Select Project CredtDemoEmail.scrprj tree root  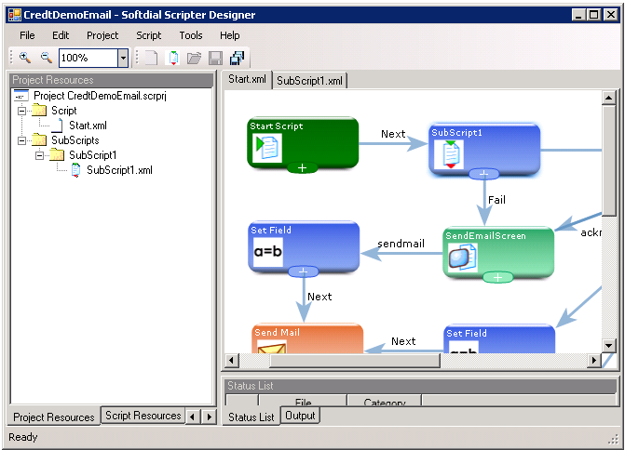[x=100, y=96]
